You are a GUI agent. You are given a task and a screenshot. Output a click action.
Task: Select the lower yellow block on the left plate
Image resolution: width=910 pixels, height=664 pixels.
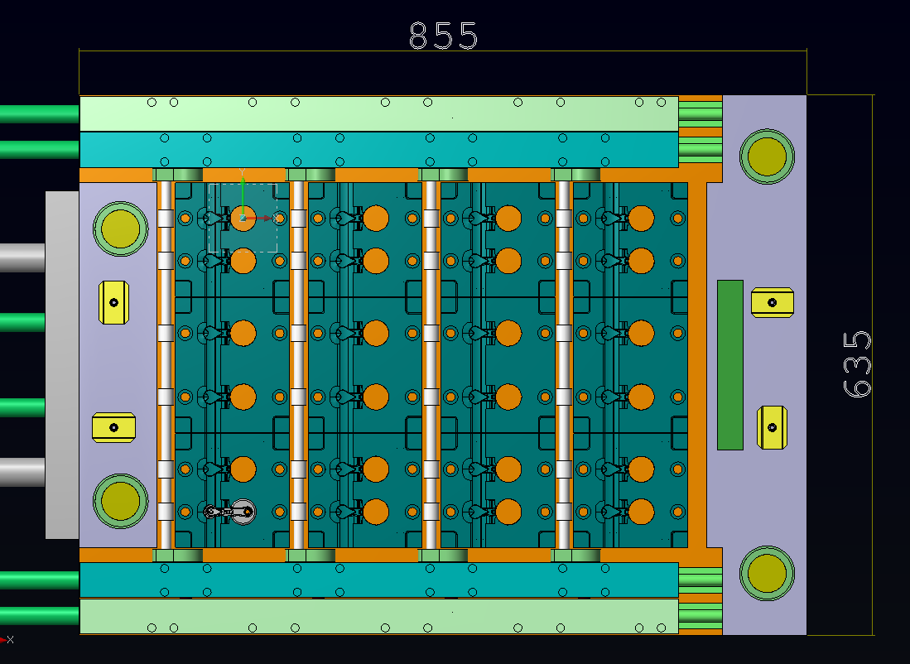click(113, 427)
